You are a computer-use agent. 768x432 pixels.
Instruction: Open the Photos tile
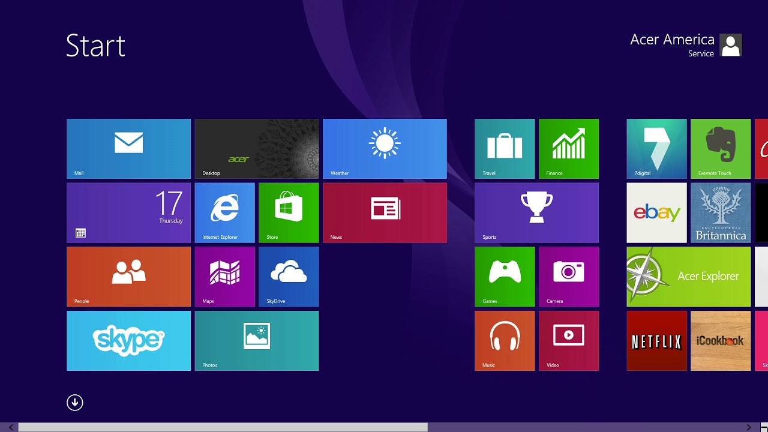coord(257,341)
